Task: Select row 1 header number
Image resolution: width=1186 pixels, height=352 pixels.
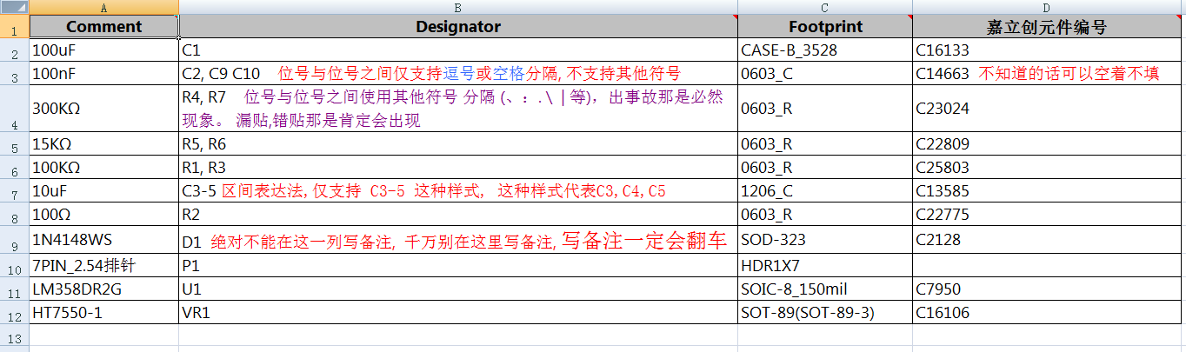Action: [15, 27]
